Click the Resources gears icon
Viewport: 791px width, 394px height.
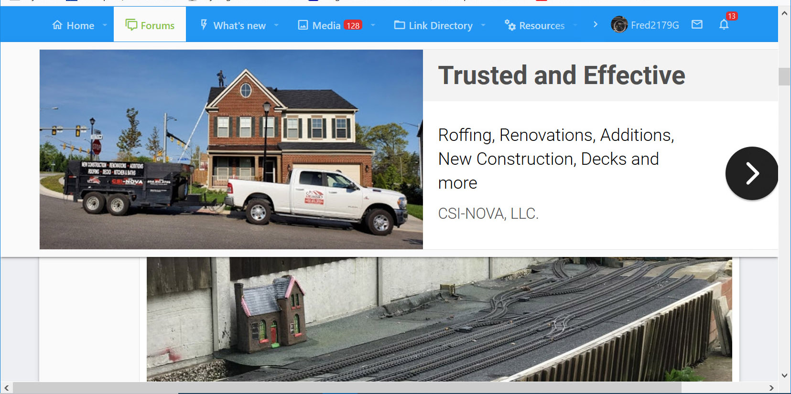click(510, 25)
